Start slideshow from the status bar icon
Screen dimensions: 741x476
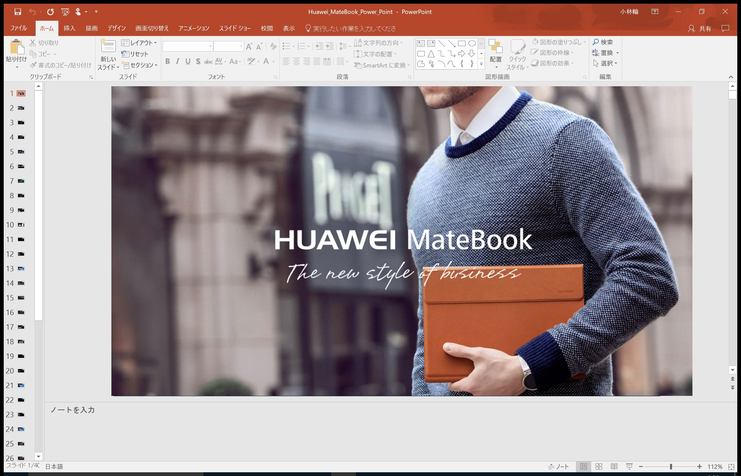(629, 466)
